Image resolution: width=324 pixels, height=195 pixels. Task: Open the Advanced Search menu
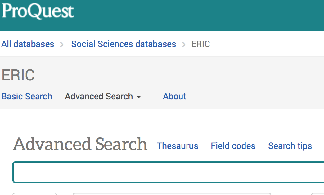pos(99,96)
